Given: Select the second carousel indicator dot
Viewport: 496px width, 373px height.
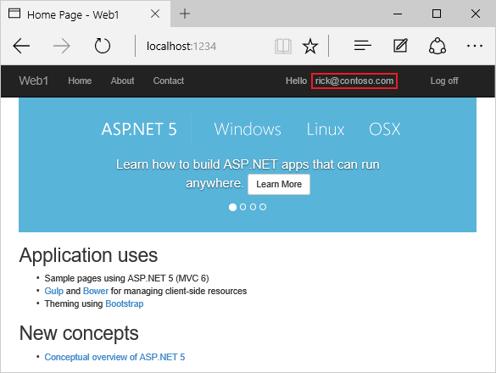Looking at the screenshot, I should (243, 207).
